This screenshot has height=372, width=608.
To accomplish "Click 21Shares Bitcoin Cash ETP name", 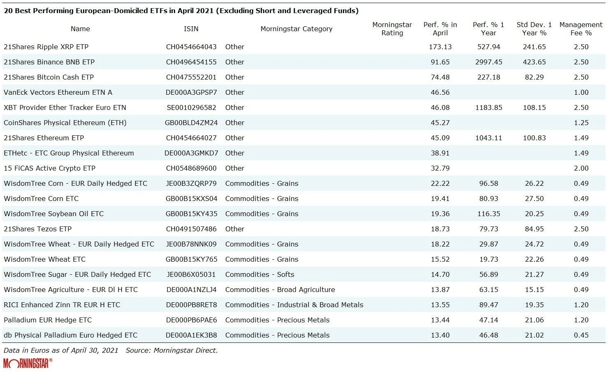I will pos(49,77).
